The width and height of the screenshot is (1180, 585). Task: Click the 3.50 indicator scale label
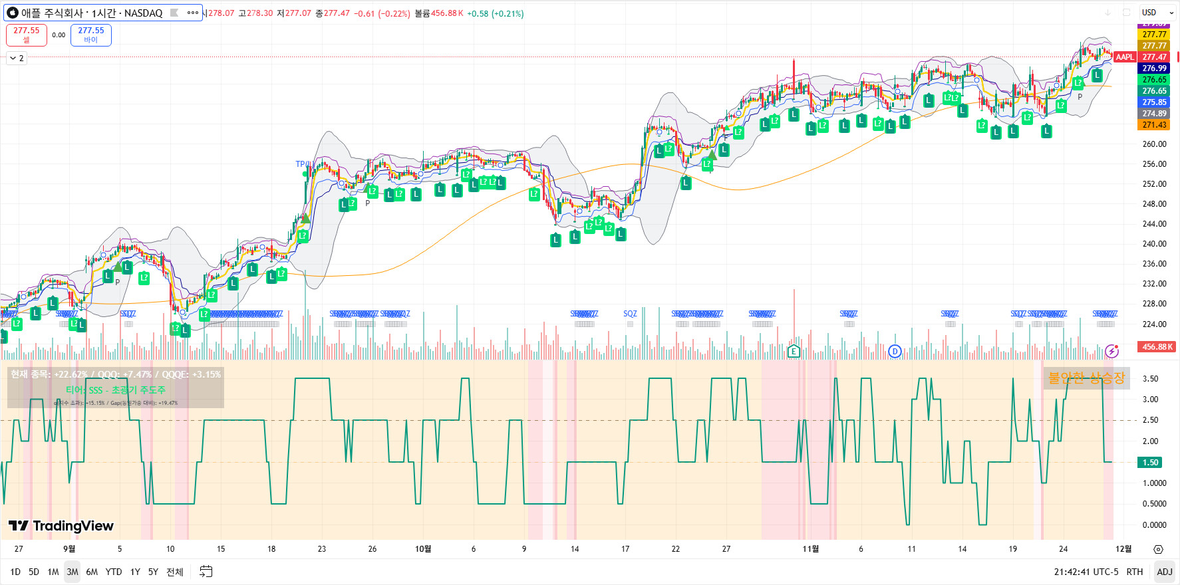pyautogui.click(x=1150, y=379)
